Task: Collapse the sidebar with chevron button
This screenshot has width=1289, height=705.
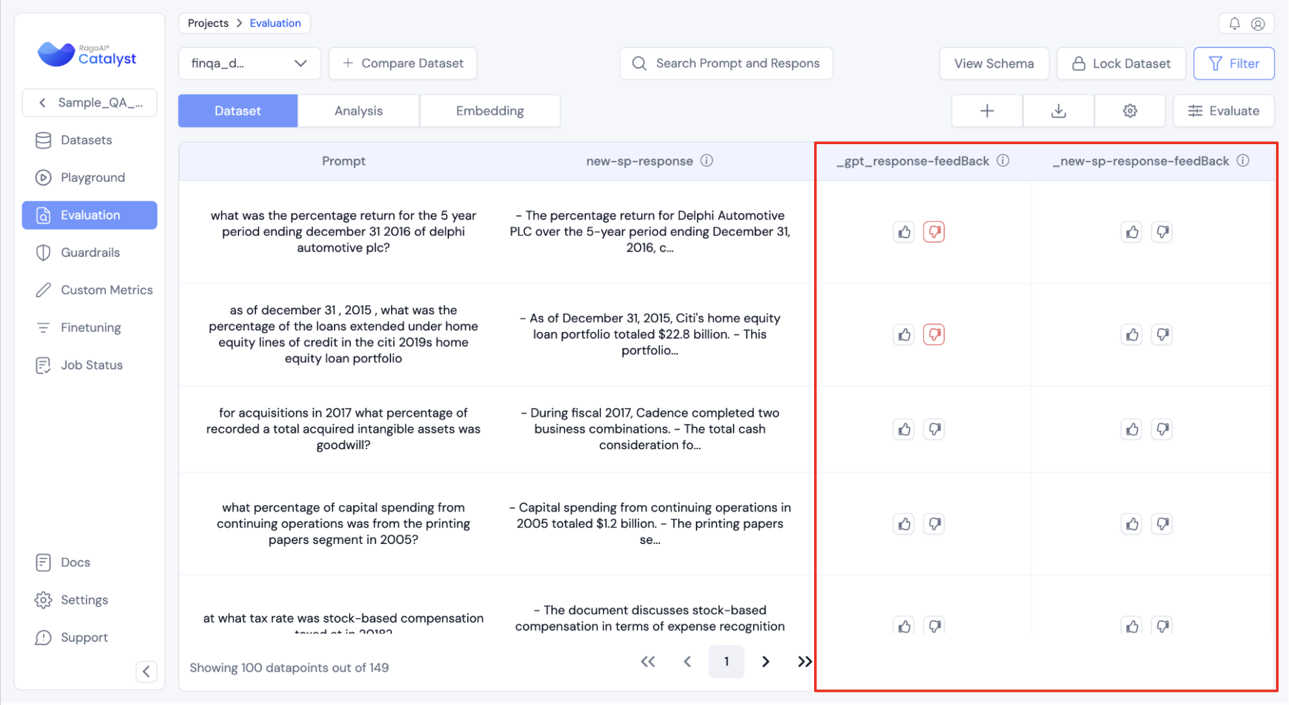Action: pyautogui.click(x=146, y=671)
